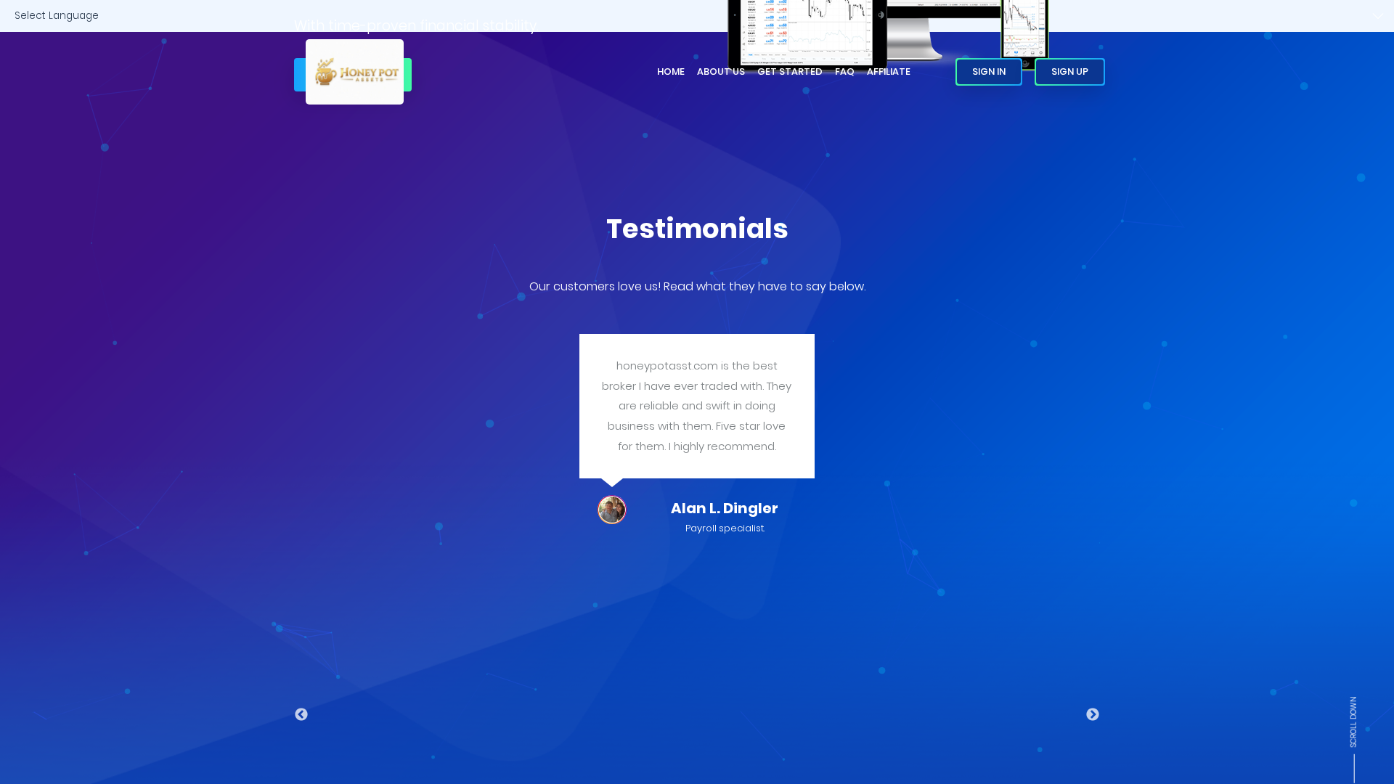The height and width of the screenshot is (784, 1394).
Task: Open the GET STARTED menu item
Action: [790, 72]
